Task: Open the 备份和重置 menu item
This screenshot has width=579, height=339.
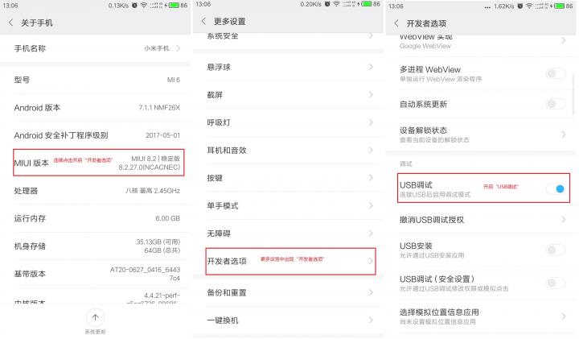Action: [288, 293]
